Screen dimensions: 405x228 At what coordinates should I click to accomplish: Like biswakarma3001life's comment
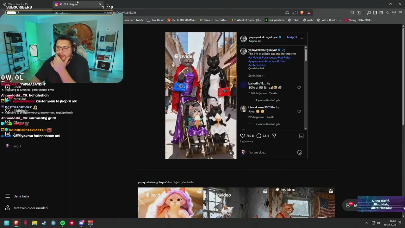tap(299, 111)
